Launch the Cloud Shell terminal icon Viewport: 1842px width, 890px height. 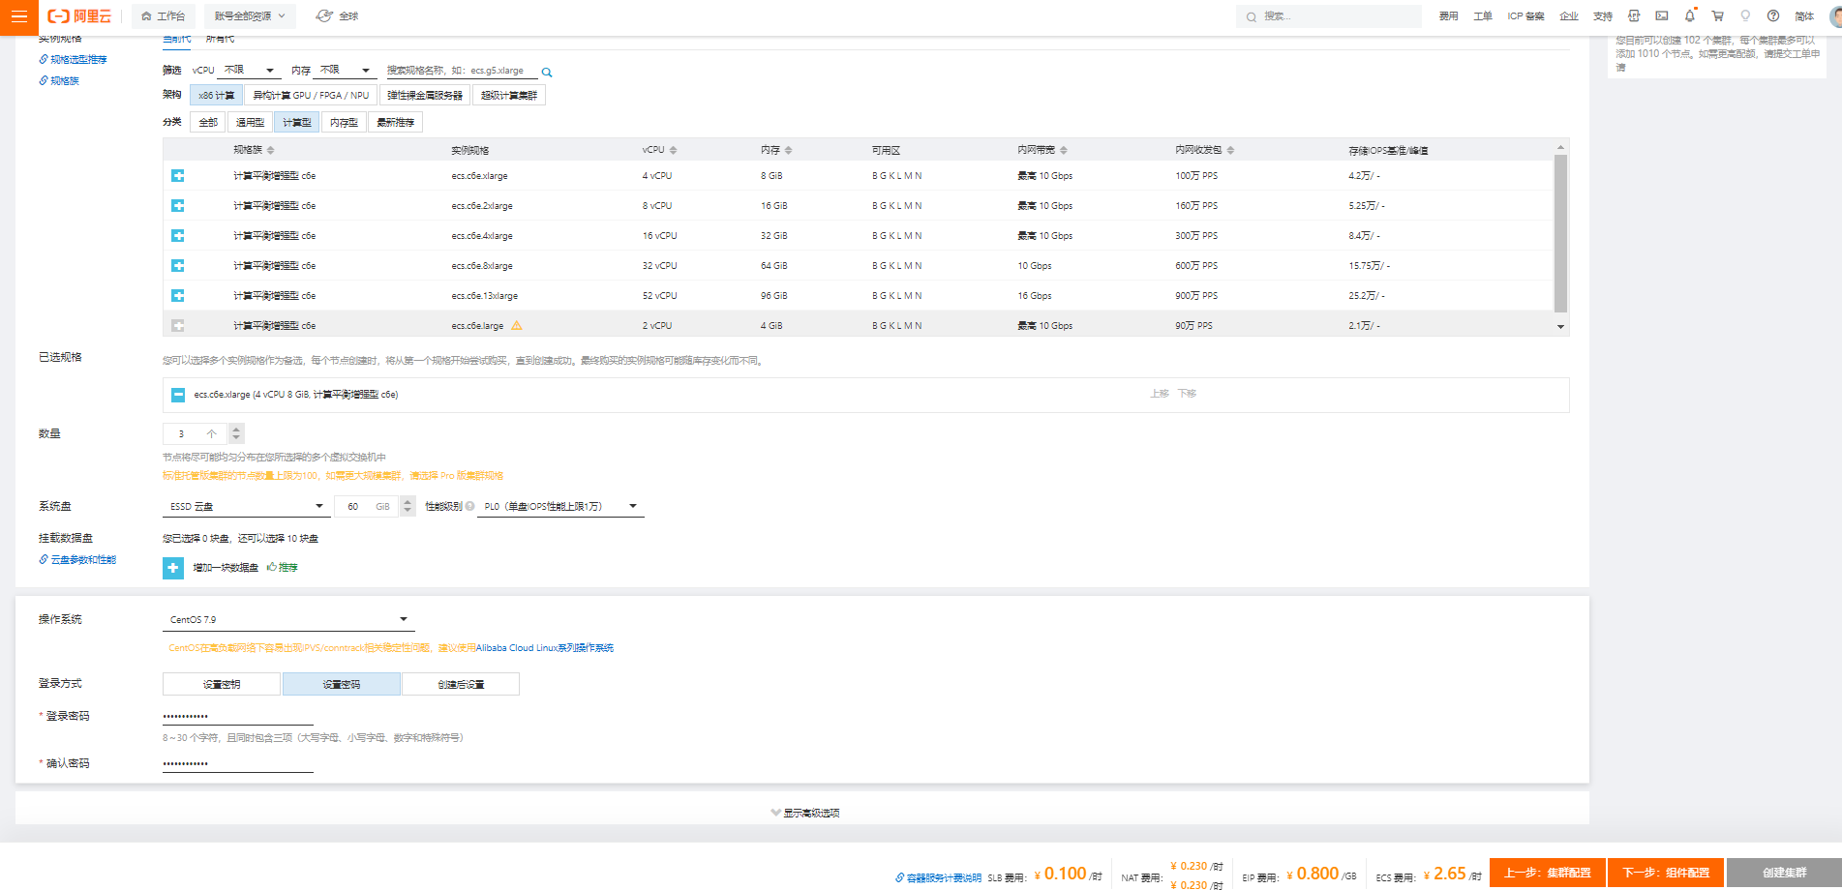point(1662,16)
